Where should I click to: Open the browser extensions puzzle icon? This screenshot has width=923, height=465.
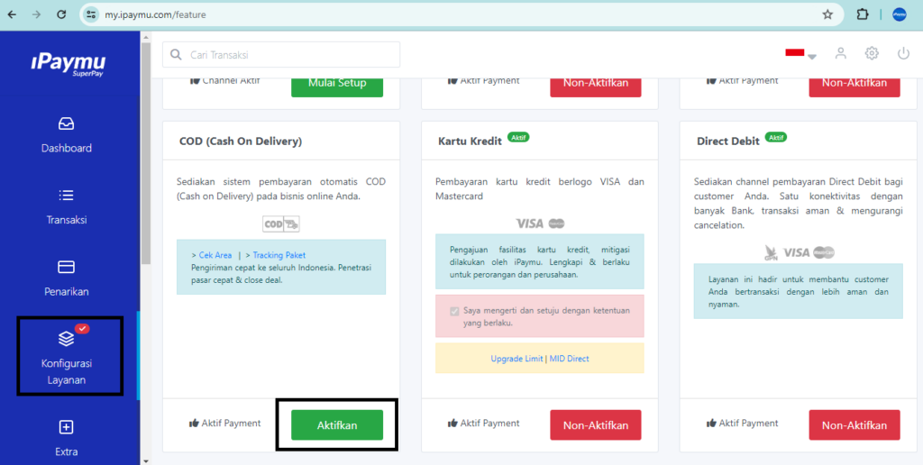[x=863, y=14]
